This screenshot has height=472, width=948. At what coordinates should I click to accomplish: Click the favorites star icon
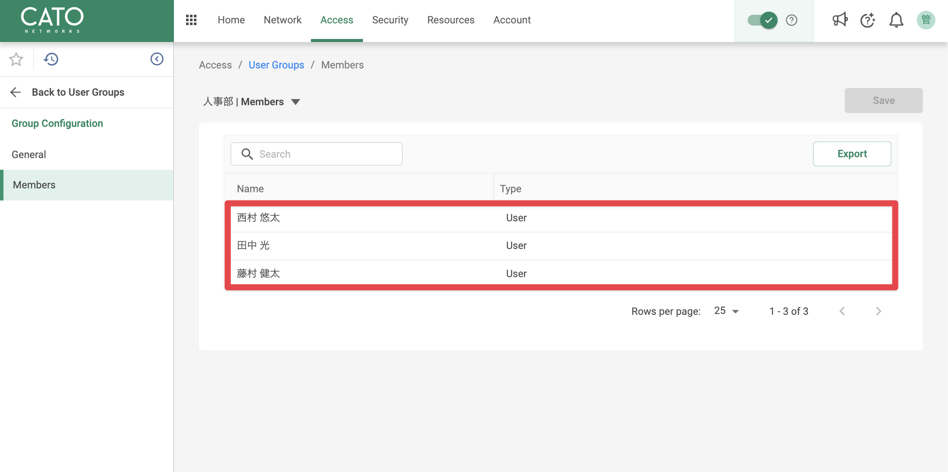tap(16, 59)
